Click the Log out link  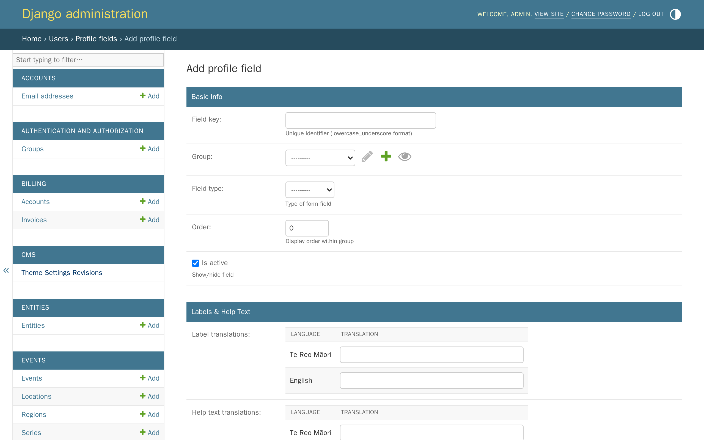651,14
